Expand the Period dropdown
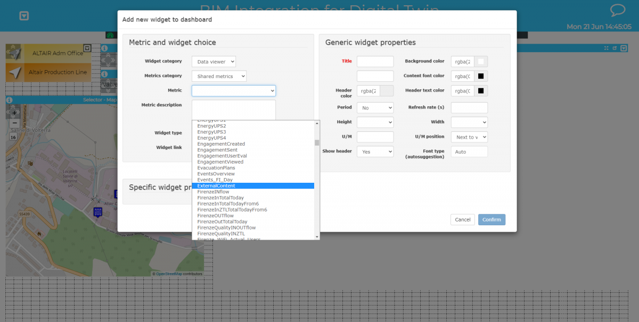The width and height of the screenshot is (639, 322). tap(375, 108)
